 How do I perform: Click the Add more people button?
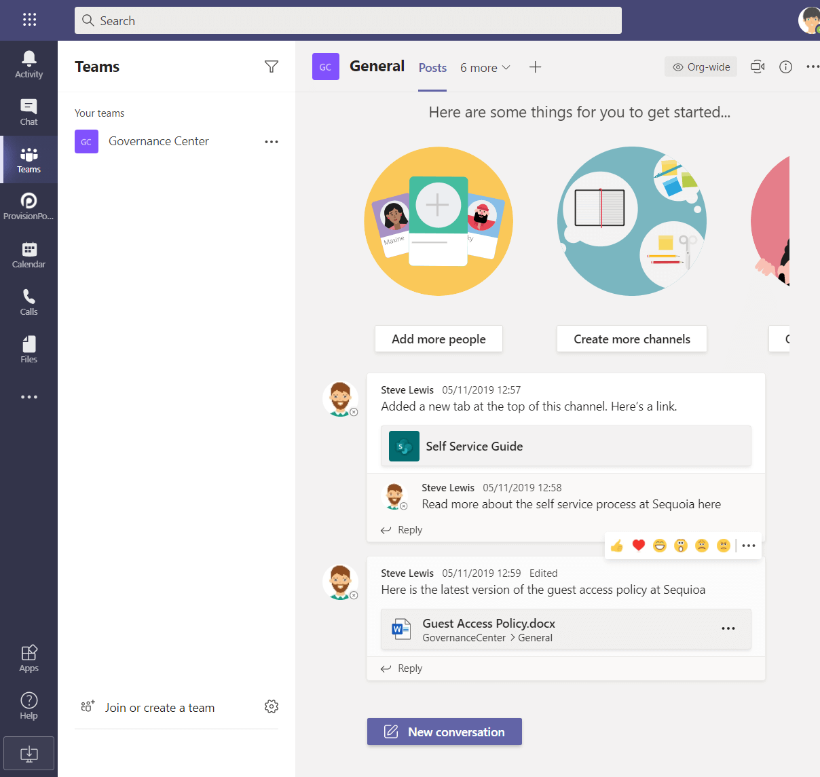coord(439,339)
